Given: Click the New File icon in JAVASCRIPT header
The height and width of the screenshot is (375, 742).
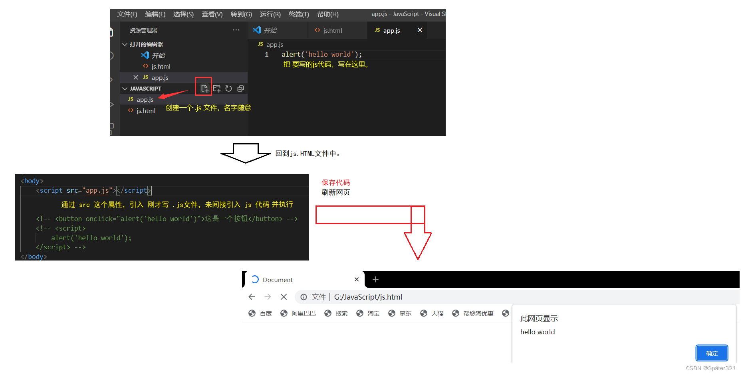Looking at the screenshot, I should pyautogui.click(x=204, y=89).
